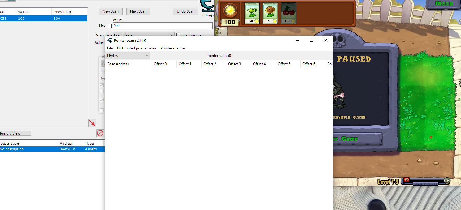Open the Pointer scanner menu

173,48
